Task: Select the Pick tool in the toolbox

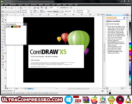Action: [3, 16]
